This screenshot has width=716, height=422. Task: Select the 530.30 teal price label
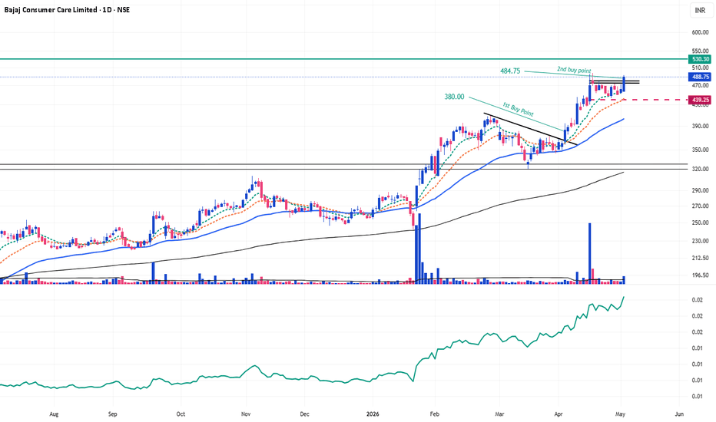tap(700, 59)
